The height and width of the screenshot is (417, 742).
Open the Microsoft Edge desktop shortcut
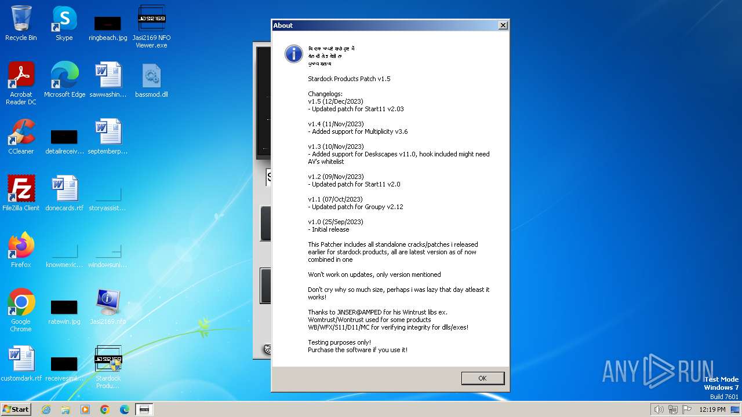tap(64, 80)
